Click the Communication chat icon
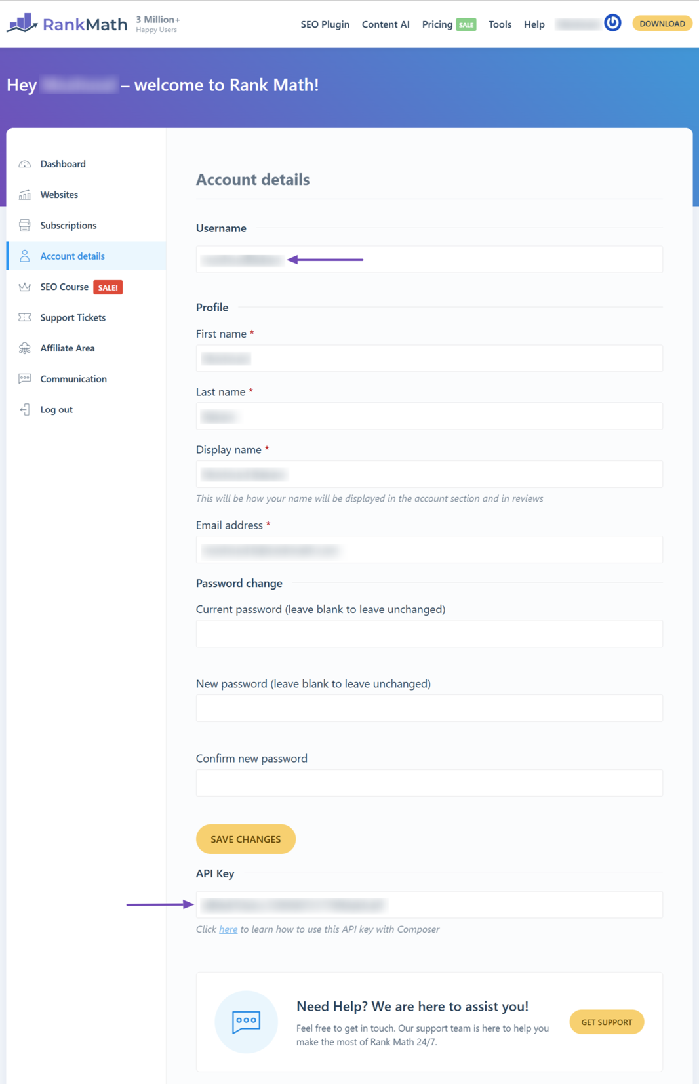The image size is (699, 1084). click(x=25, y=379)
